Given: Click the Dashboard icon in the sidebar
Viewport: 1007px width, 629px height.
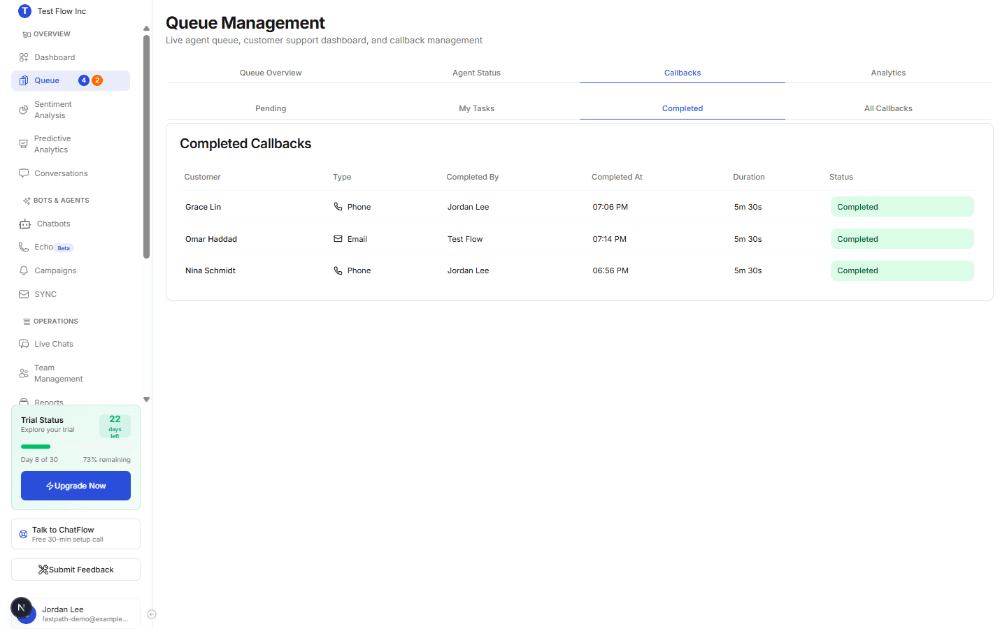Looking at the screenshot, I should [x=24, y=57].
